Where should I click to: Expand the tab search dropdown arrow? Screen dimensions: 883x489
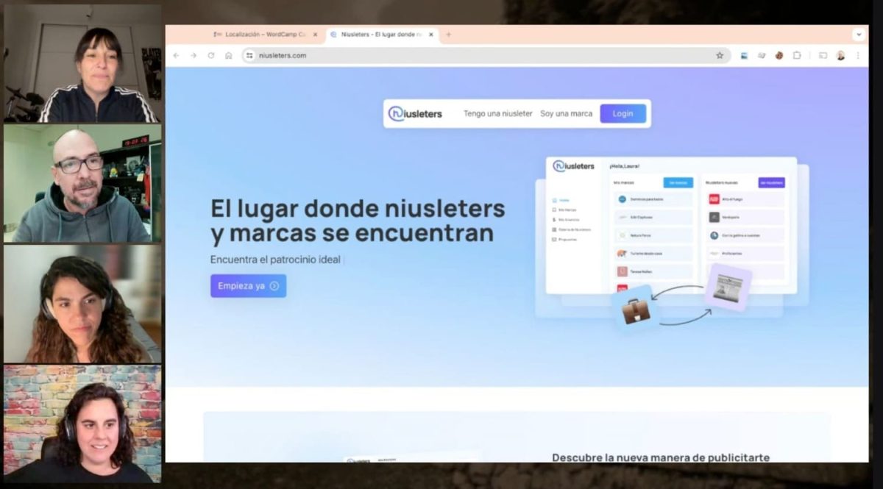coord(859,35)
